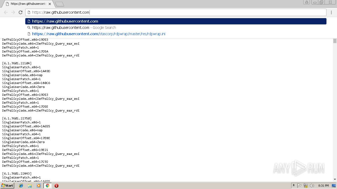The width and height of the screenshot is (337, 189).
Task: Open Windows Explorer from taskbar
Action: [30, 186]
